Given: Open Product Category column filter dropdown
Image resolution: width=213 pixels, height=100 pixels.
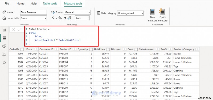Looking at the screenshot, I should 197,49.
